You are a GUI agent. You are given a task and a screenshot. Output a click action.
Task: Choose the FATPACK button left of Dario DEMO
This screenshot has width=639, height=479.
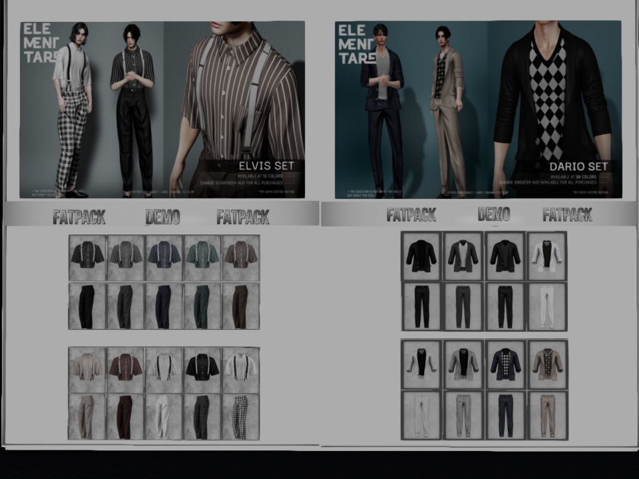(x=411, y=215)
